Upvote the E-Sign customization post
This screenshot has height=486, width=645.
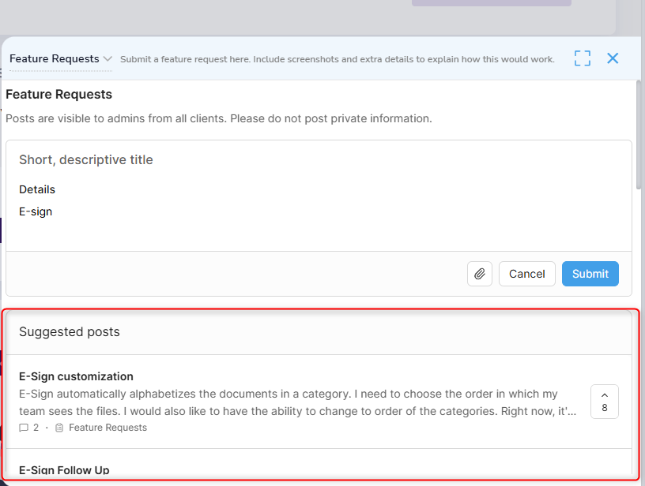[x=604, y=402]
